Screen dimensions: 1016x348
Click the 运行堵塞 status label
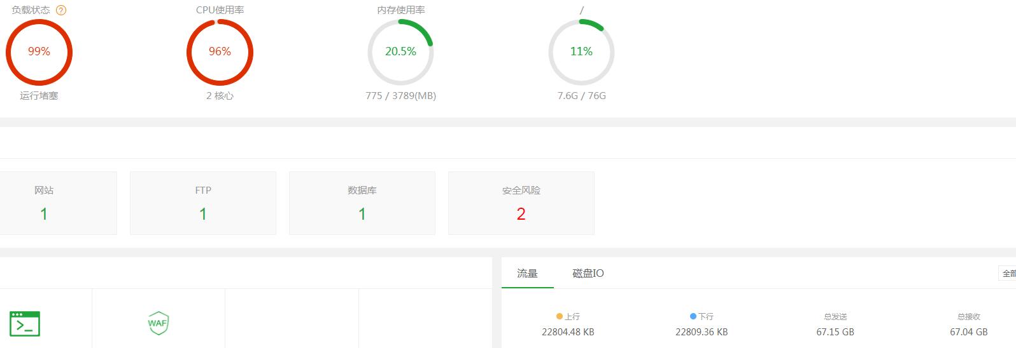[x=39, y=96]
